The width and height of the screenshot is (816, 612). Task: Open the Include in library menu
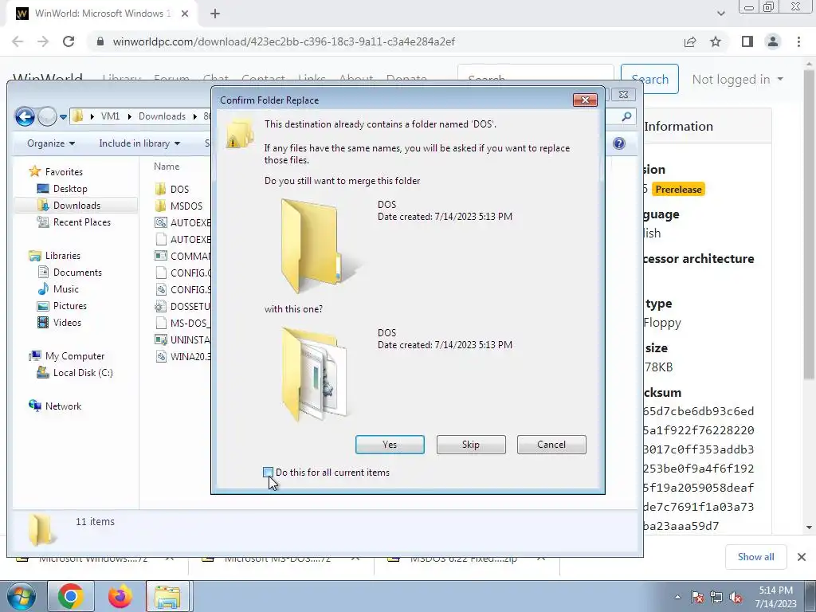coord(139,143)
